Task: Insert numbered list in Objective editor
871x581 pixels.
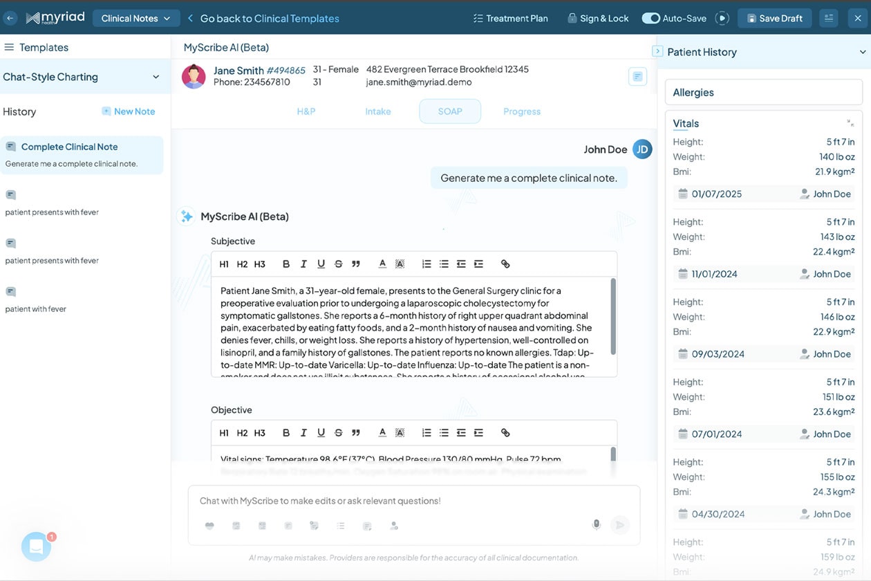Action: pyautogui.click(x=427, y=433)
